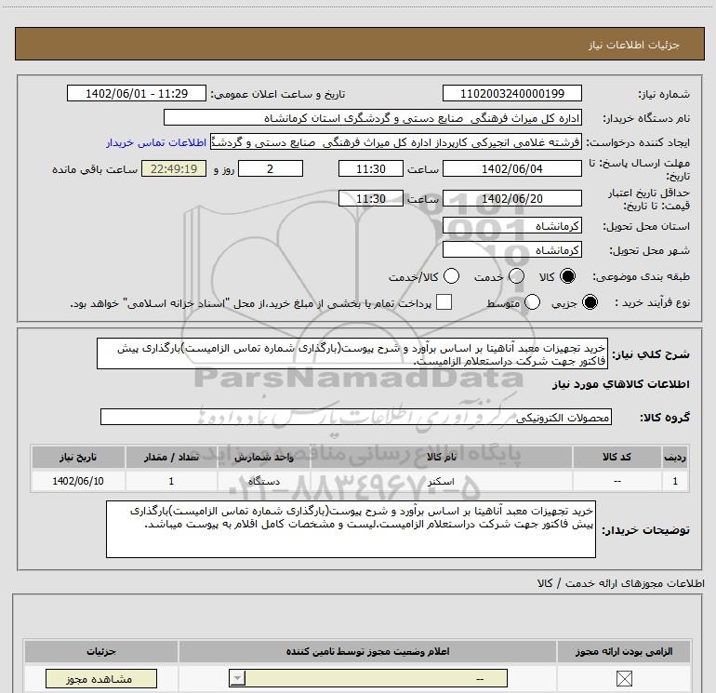The height and width of the screenshot is (693, 716).
Task: Click the اسکنر item name cell
Action: click(x=441, y=481)
